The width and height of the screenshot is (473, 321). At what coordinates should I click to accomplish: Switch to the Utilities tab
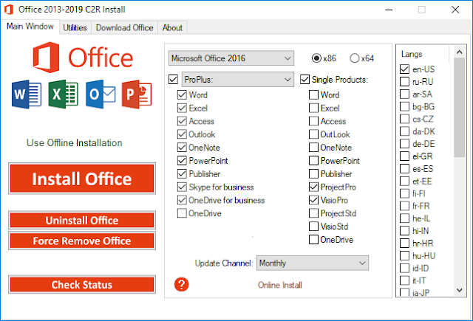[75, 27]
